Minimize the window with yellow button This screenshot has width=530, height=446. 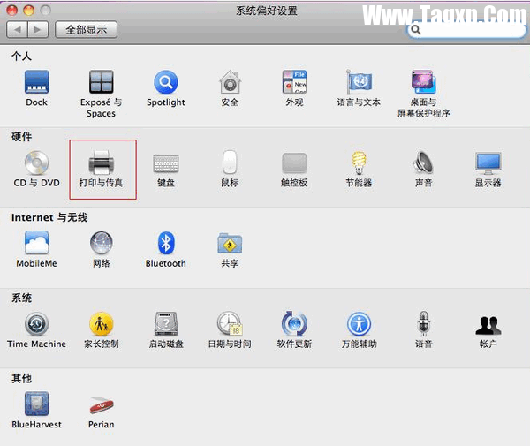pyautogui.click(x=29, y=11)
